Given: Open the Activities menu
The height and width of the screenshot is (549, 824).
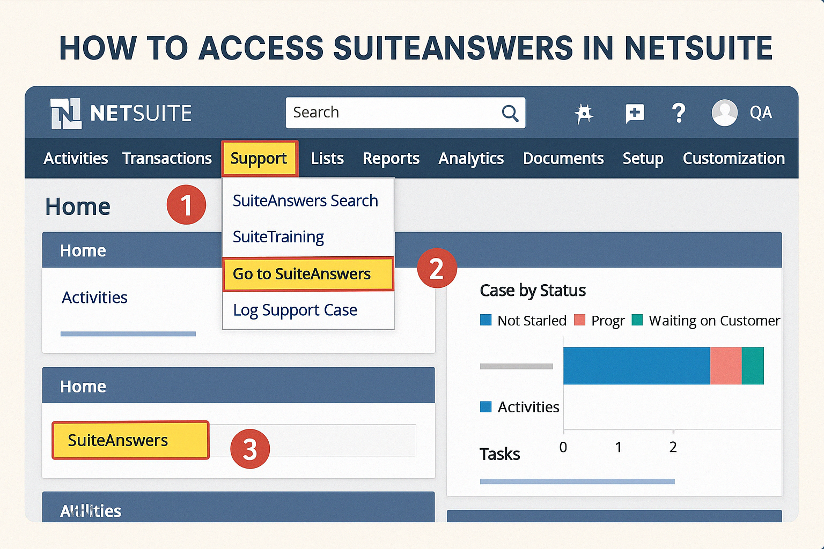Looking at the screenshot, I should click(x=76, y=158).
